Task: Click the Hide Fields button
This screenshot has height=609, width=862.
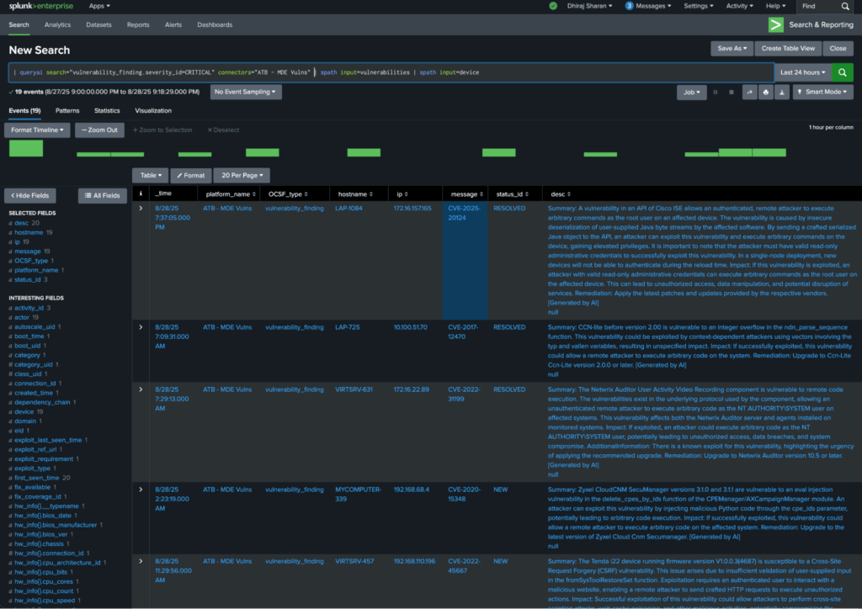Action: point(30,196)
